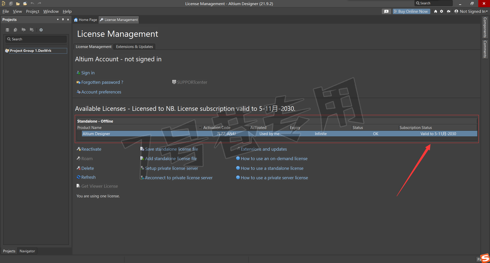
Task: Close the Projects panel
Action: tap(68, 19)
